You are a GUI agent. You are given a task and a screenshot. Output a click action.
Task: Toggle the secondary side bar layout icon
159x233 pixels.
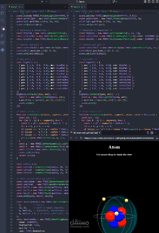click(157, 2)
